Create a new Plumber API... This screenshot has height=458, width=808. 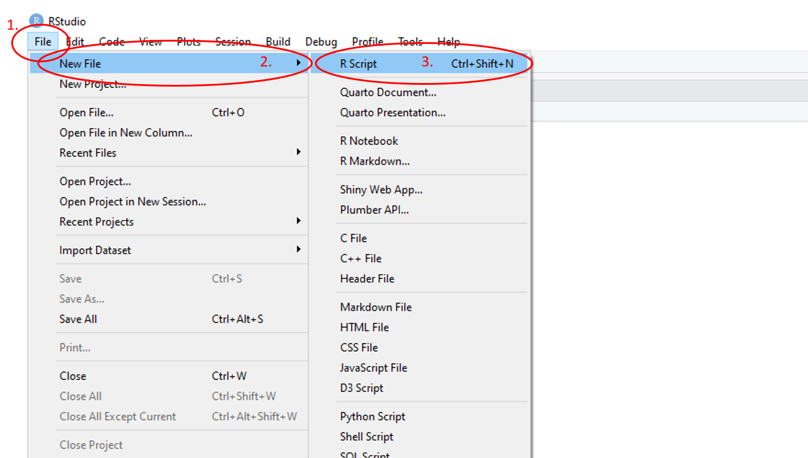click(420, 209)
